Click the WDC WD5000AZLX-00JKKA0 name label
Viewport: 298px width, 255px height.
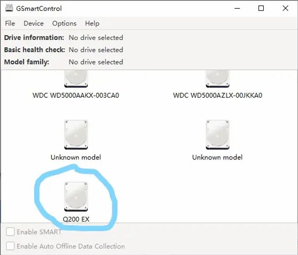click(x=218, y=95)
